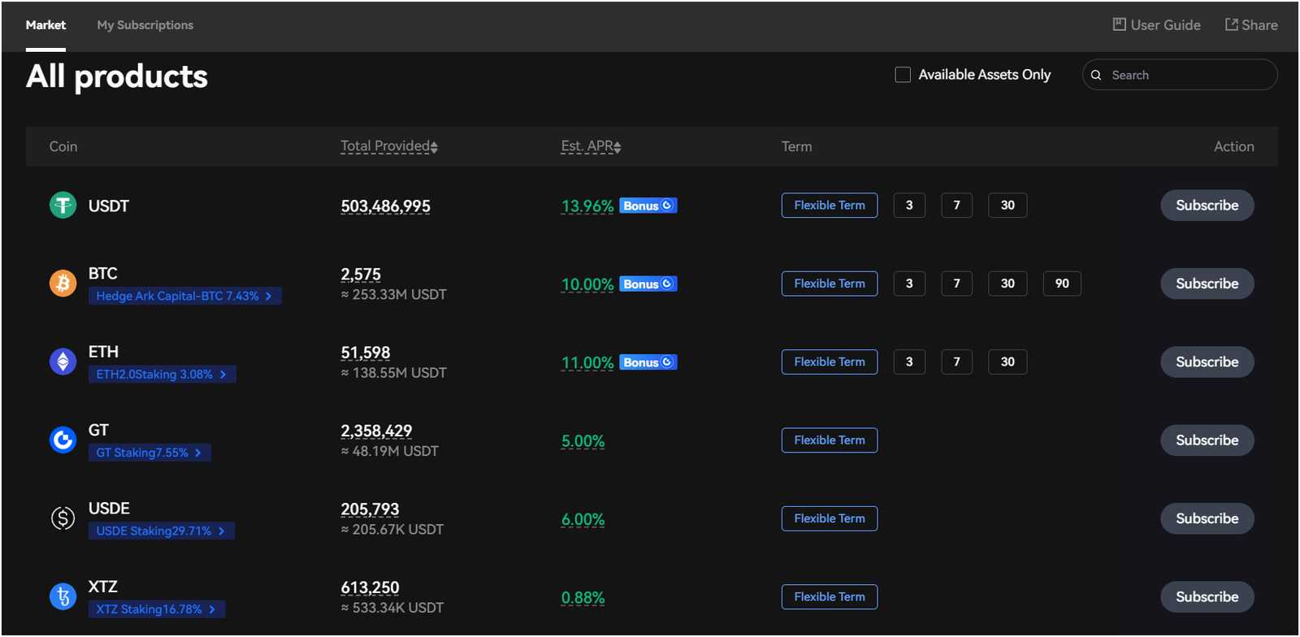Image resolution: width=1300 pixels, height=637 pixels.
Task: Switch to My Subscriptions tab
Action: tap(145, 25)
